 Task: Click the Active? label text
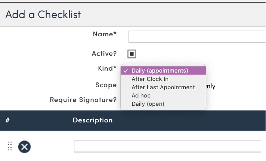[104, 53]
